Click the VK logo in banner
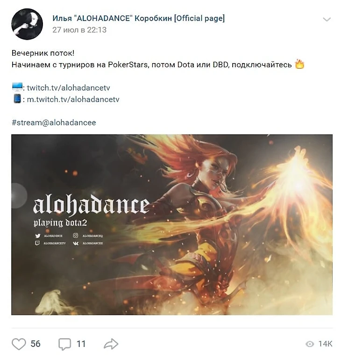Screen dimensions: 341x358 pos(76,243)
